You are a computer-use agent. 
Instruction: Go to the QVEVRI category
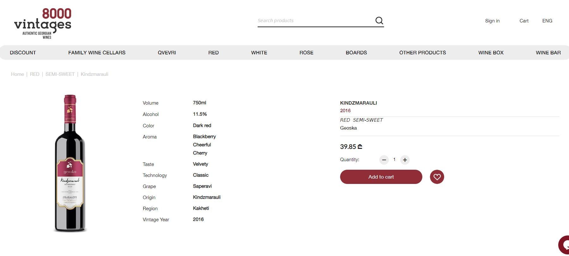tap(167, 53)
